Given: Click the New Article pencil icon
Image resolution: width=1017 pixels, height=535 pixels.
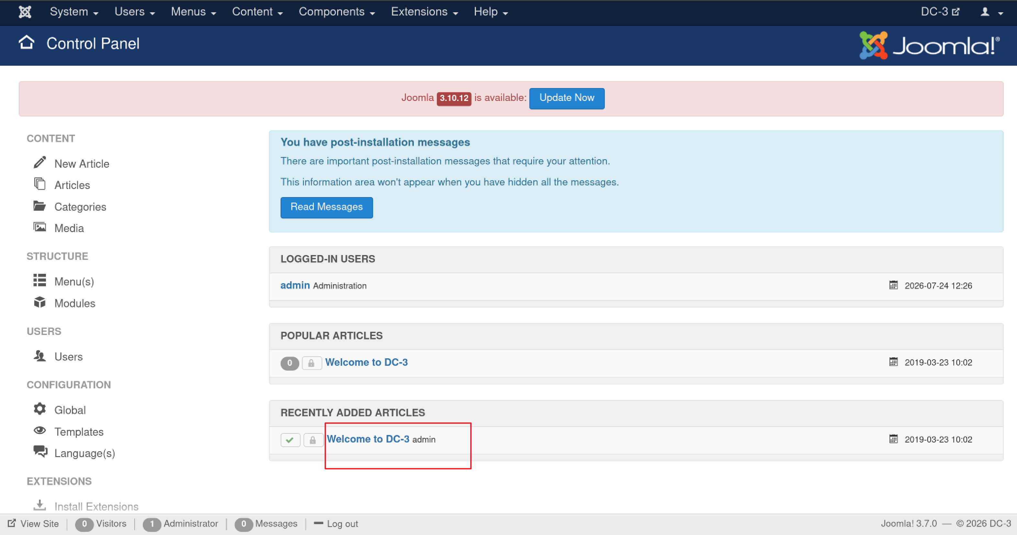Looking at the screenshot, I should 39,163.
